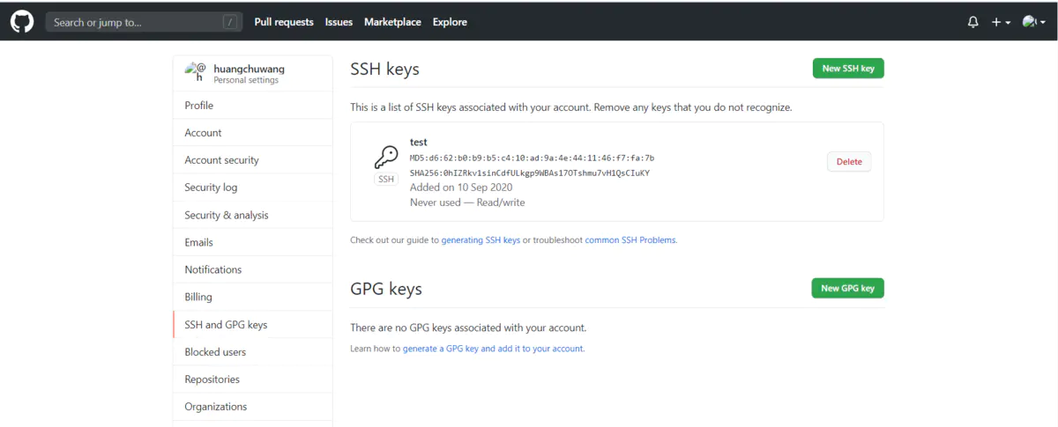The width and height of the screenshot is (1058, 427).
Task: Click the huangchuwang profile avatar in sidebar
Action: pos(195,72)
